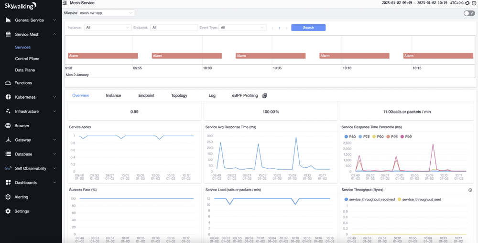
Task: Click the Kubernetes icon in the sidebar
Action: pos(8,97)
